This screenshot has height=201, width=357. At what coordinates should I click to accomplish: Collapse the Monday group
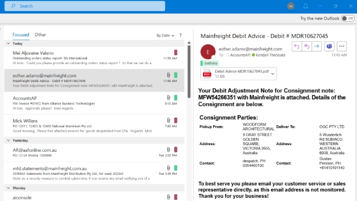point(8,188)
